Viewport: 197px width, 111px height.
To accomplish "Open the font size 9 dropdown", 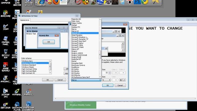I will [107, 80].
